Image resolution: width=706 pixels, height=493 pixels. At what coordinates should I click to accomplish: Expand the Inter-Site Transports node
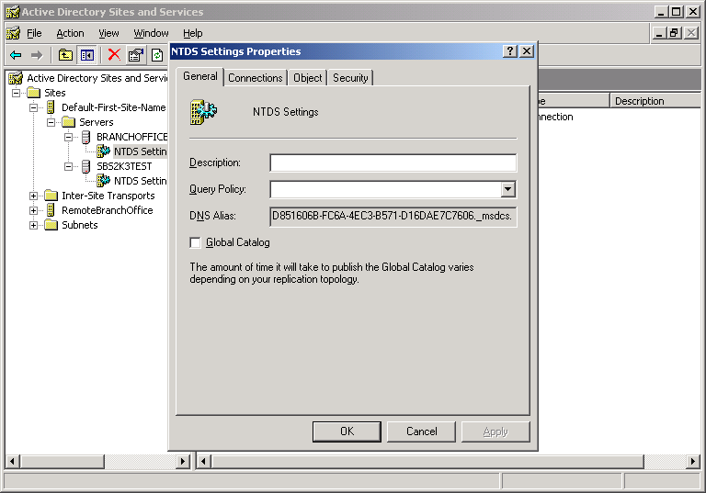[x=34, y=196]
